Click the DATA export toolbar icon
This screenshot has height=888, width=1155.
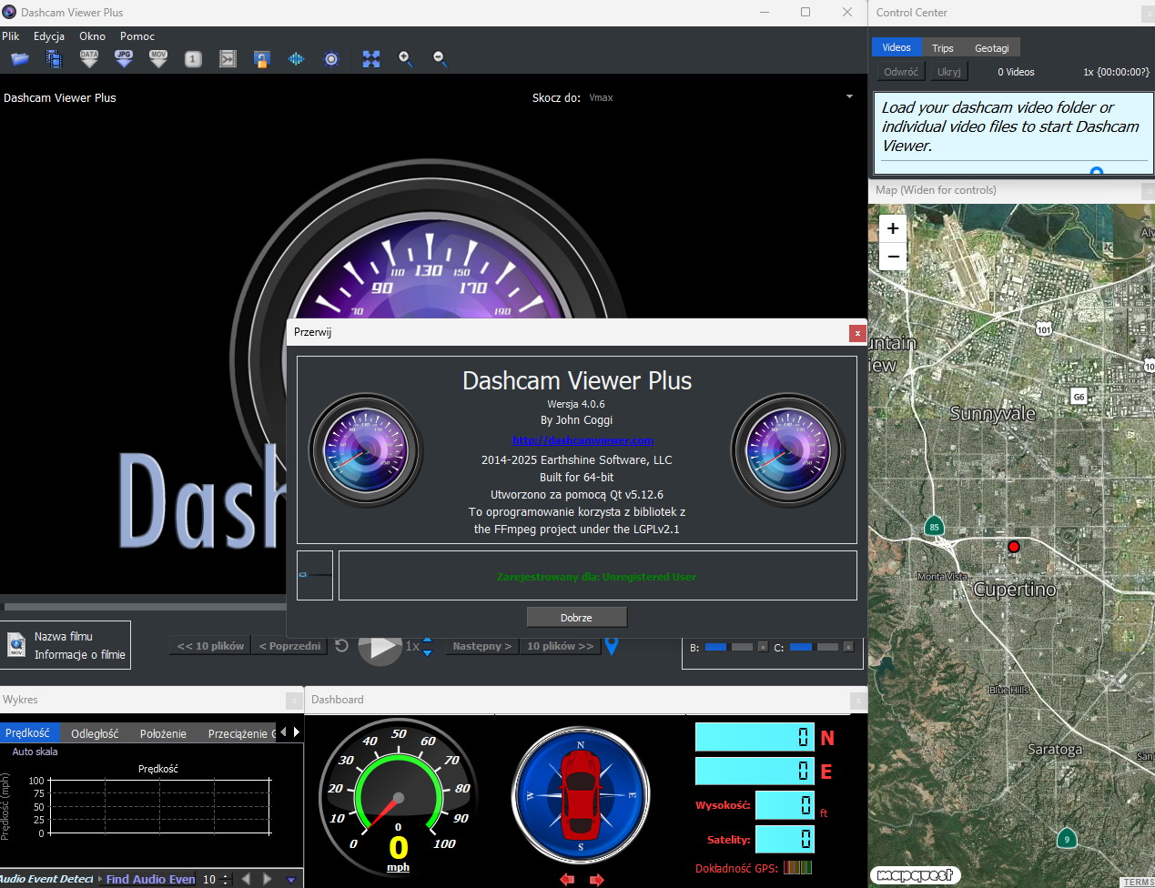(89, 59)
